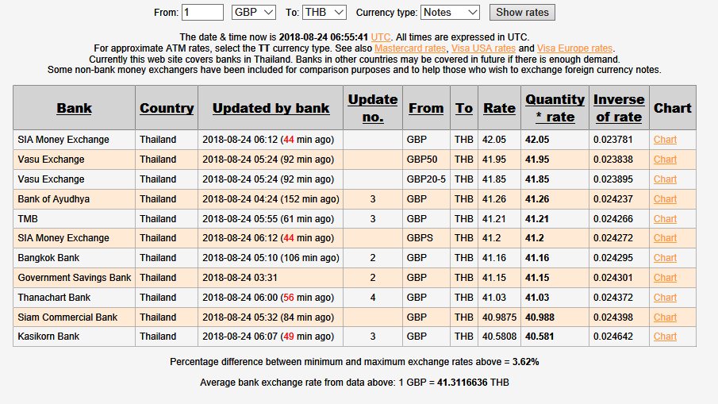Open the GBP source currency dropdown
Image resolution: width=718 pixels, height=404 pixels.
coord(254,13)
